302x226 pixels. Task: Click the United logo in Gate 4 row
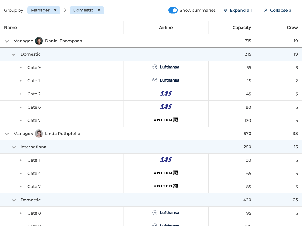click(166, 173)
